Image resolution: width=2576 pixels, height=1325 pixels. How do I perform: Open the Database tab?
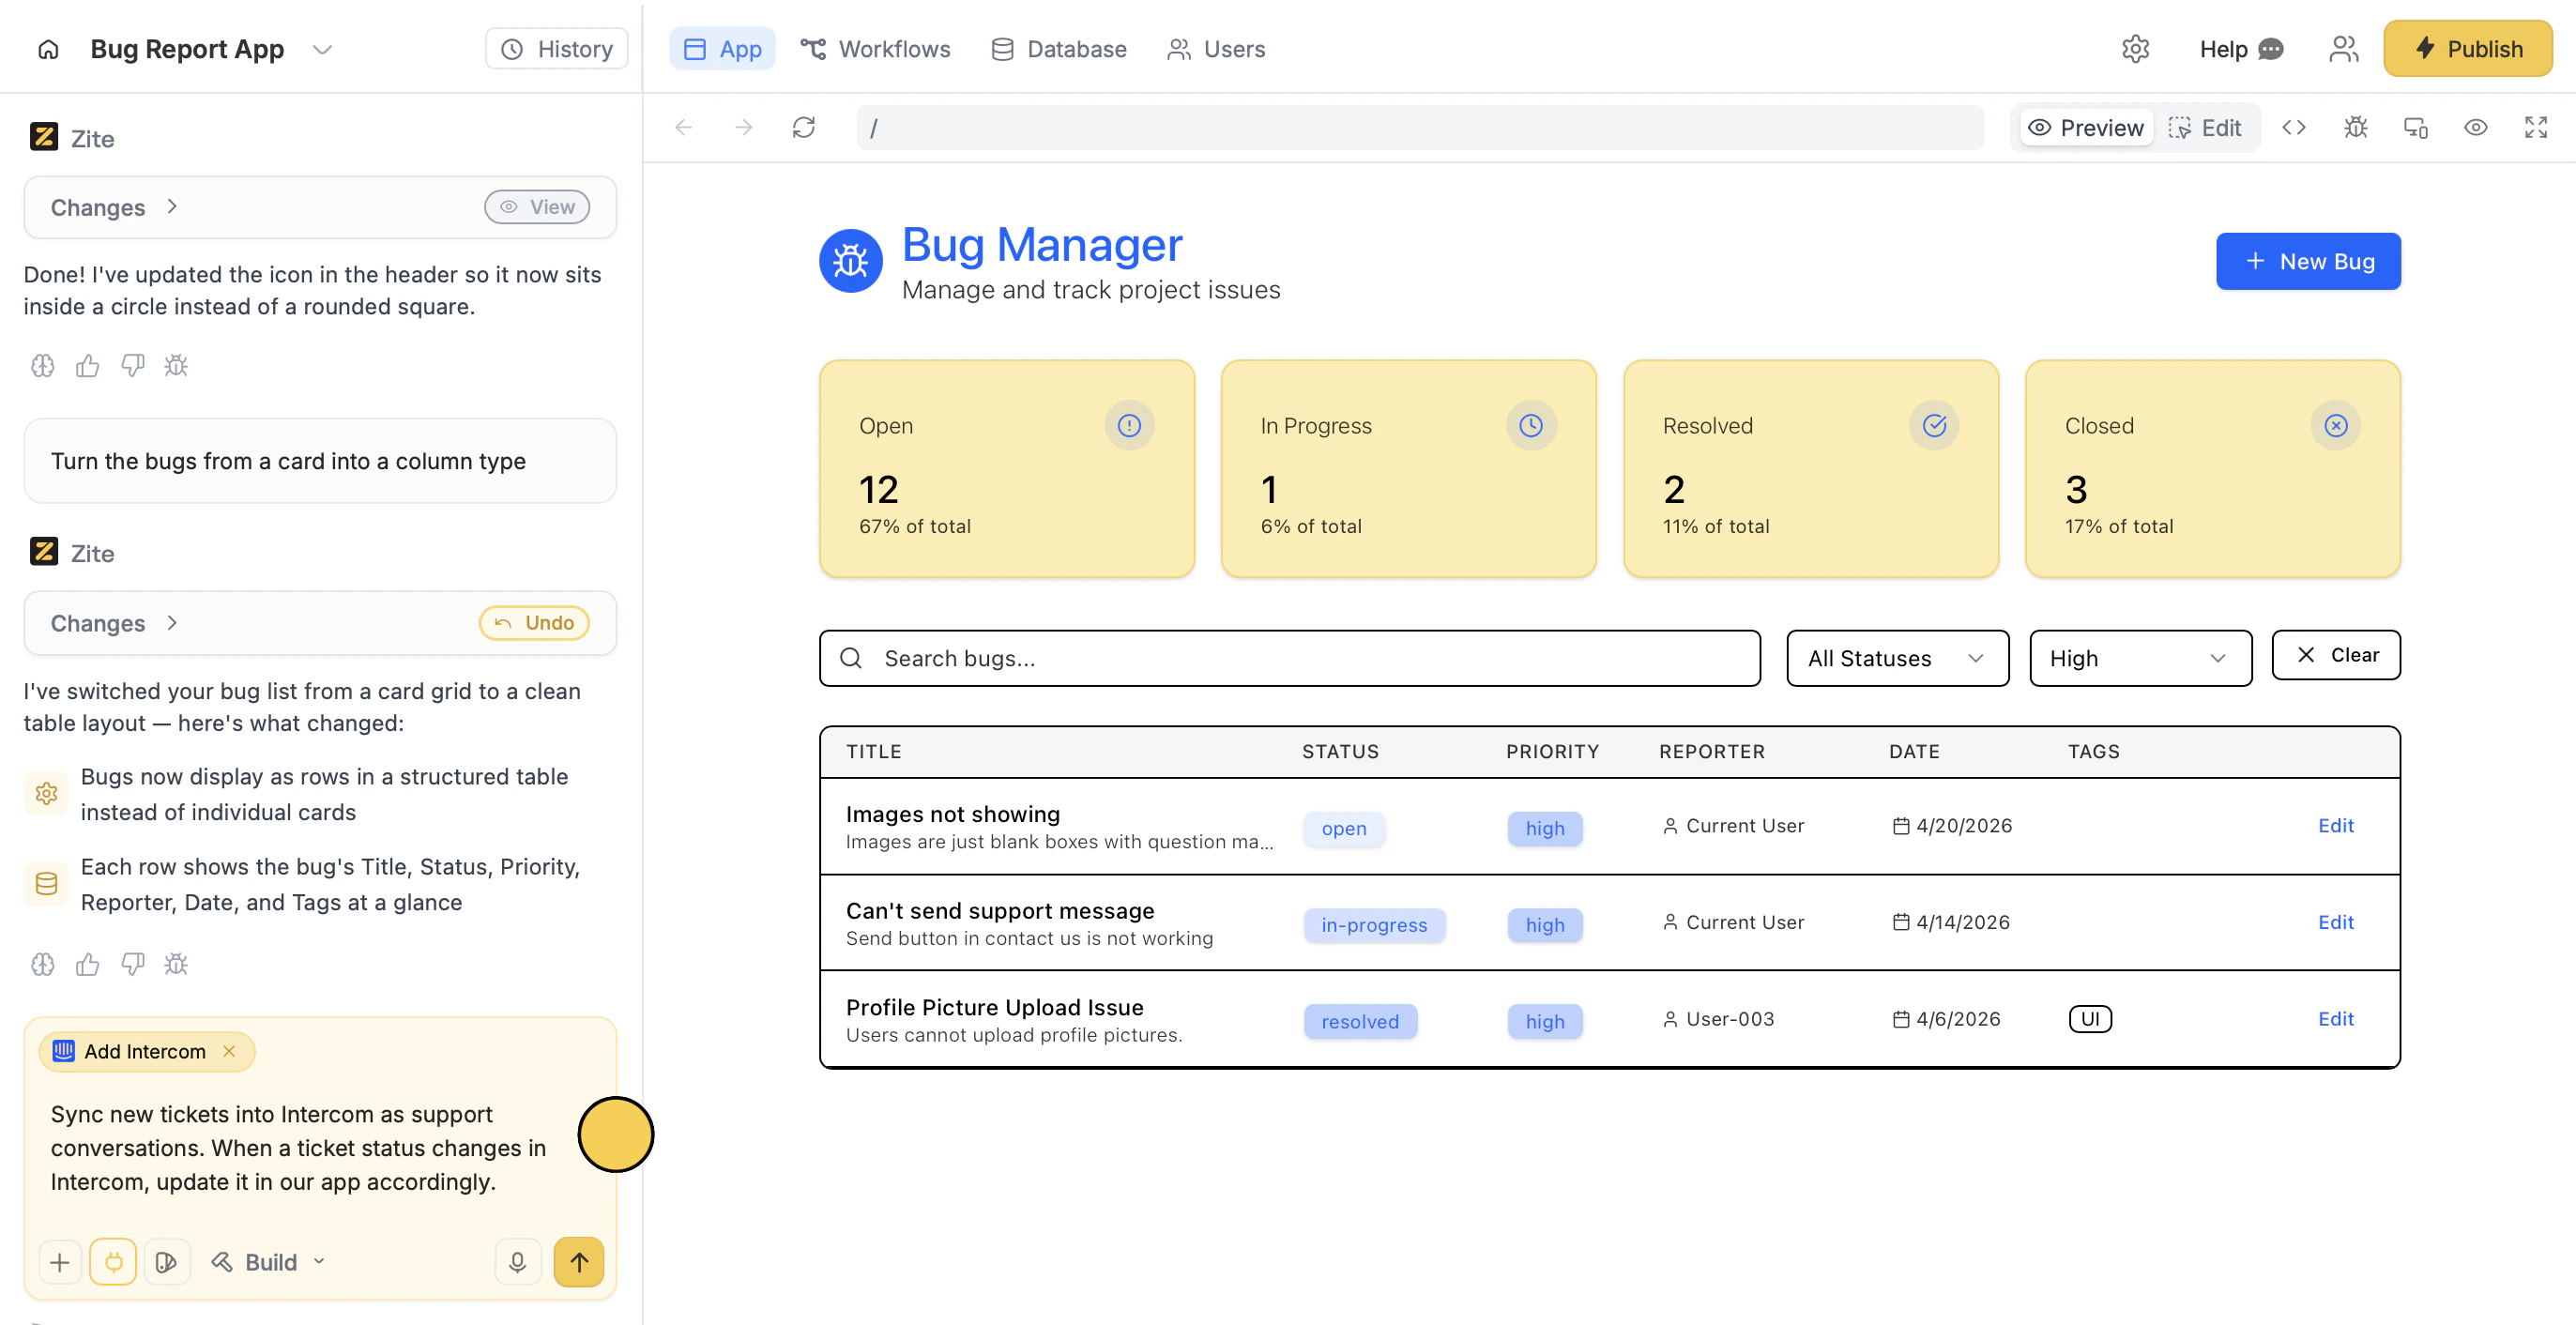[x=1058, y=49]
